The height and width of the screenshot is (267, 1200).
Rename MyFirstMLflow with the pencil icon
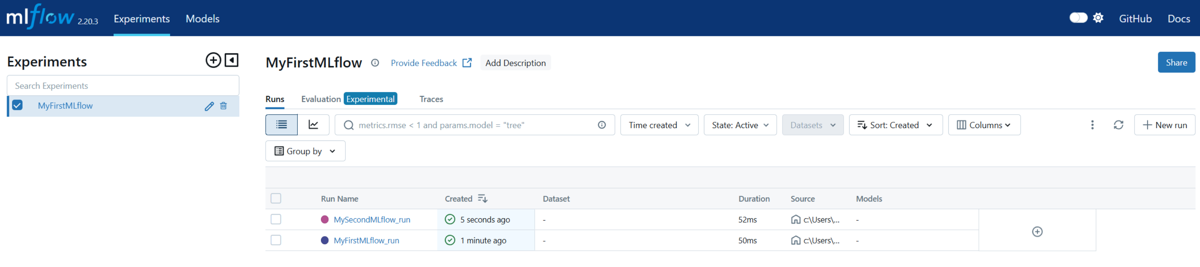pyautogui.click(x=209, y=106)
